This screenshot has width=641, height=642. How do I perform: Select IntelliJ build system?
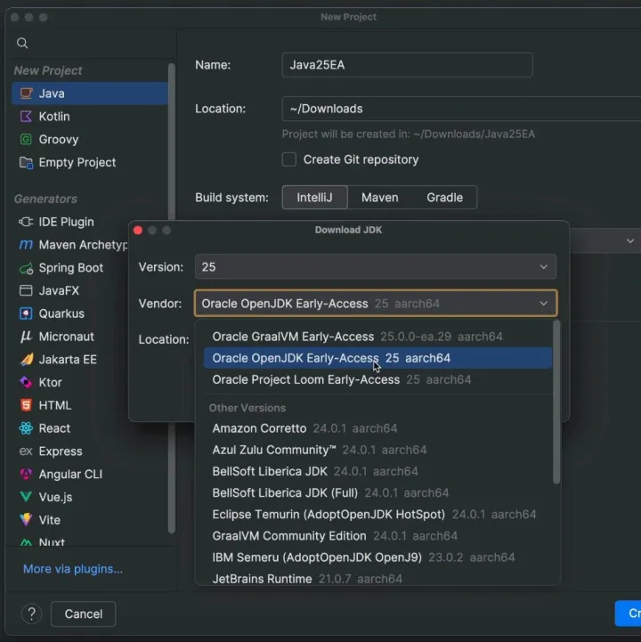click(x=314, y=198)
